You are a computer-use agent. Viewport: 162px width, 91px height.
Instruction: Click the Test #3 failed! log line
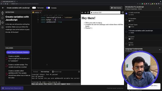(56, 78)
